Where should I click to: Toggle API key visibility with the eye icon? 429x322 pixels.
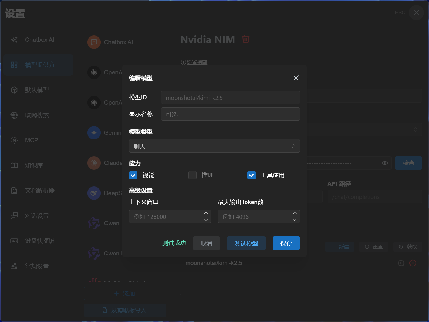point(385,163)
